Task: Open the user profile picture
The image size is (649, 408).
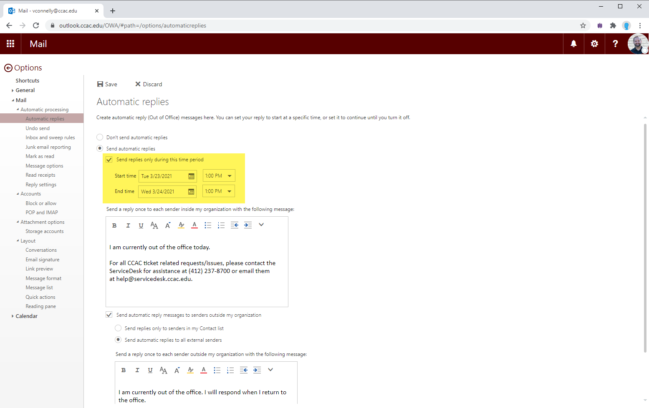Action: coord(638,44)
